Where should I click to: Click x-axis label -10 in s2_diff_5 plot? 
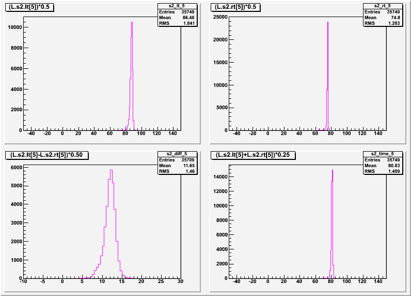tap(23, 282)
